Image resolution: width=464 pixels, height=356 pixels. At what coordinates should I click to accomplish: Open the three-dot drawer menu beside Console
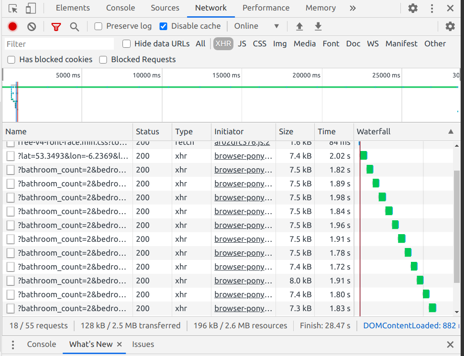pyautogui.click(x=13, y=345)
